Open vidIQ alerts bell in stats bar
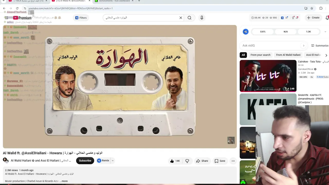 [x=297, y=18]
